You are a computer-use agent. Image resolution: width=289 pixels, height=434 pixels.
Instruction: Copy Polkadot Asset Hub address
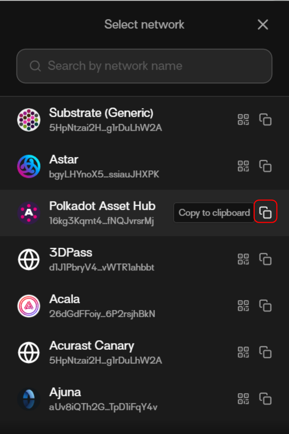pyautogui.click(x=266, y=213)
